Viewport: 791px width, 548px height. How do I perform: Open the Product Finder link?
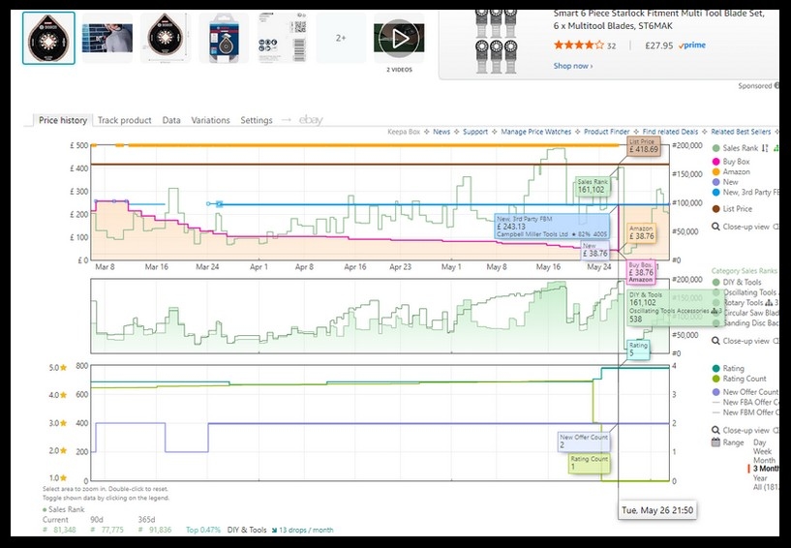(607, 132)
